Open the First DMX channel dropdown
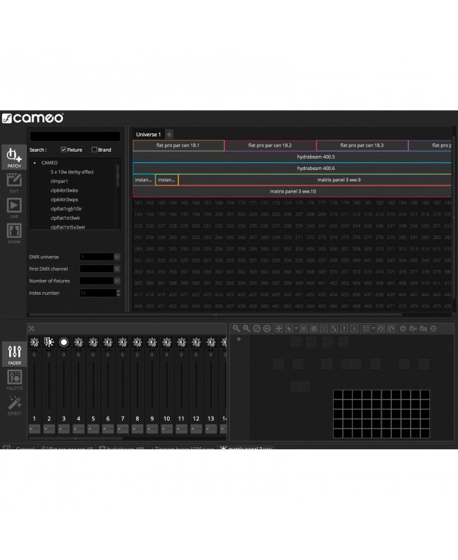Viewport: 458px width, 560px height. coord(117,269)
